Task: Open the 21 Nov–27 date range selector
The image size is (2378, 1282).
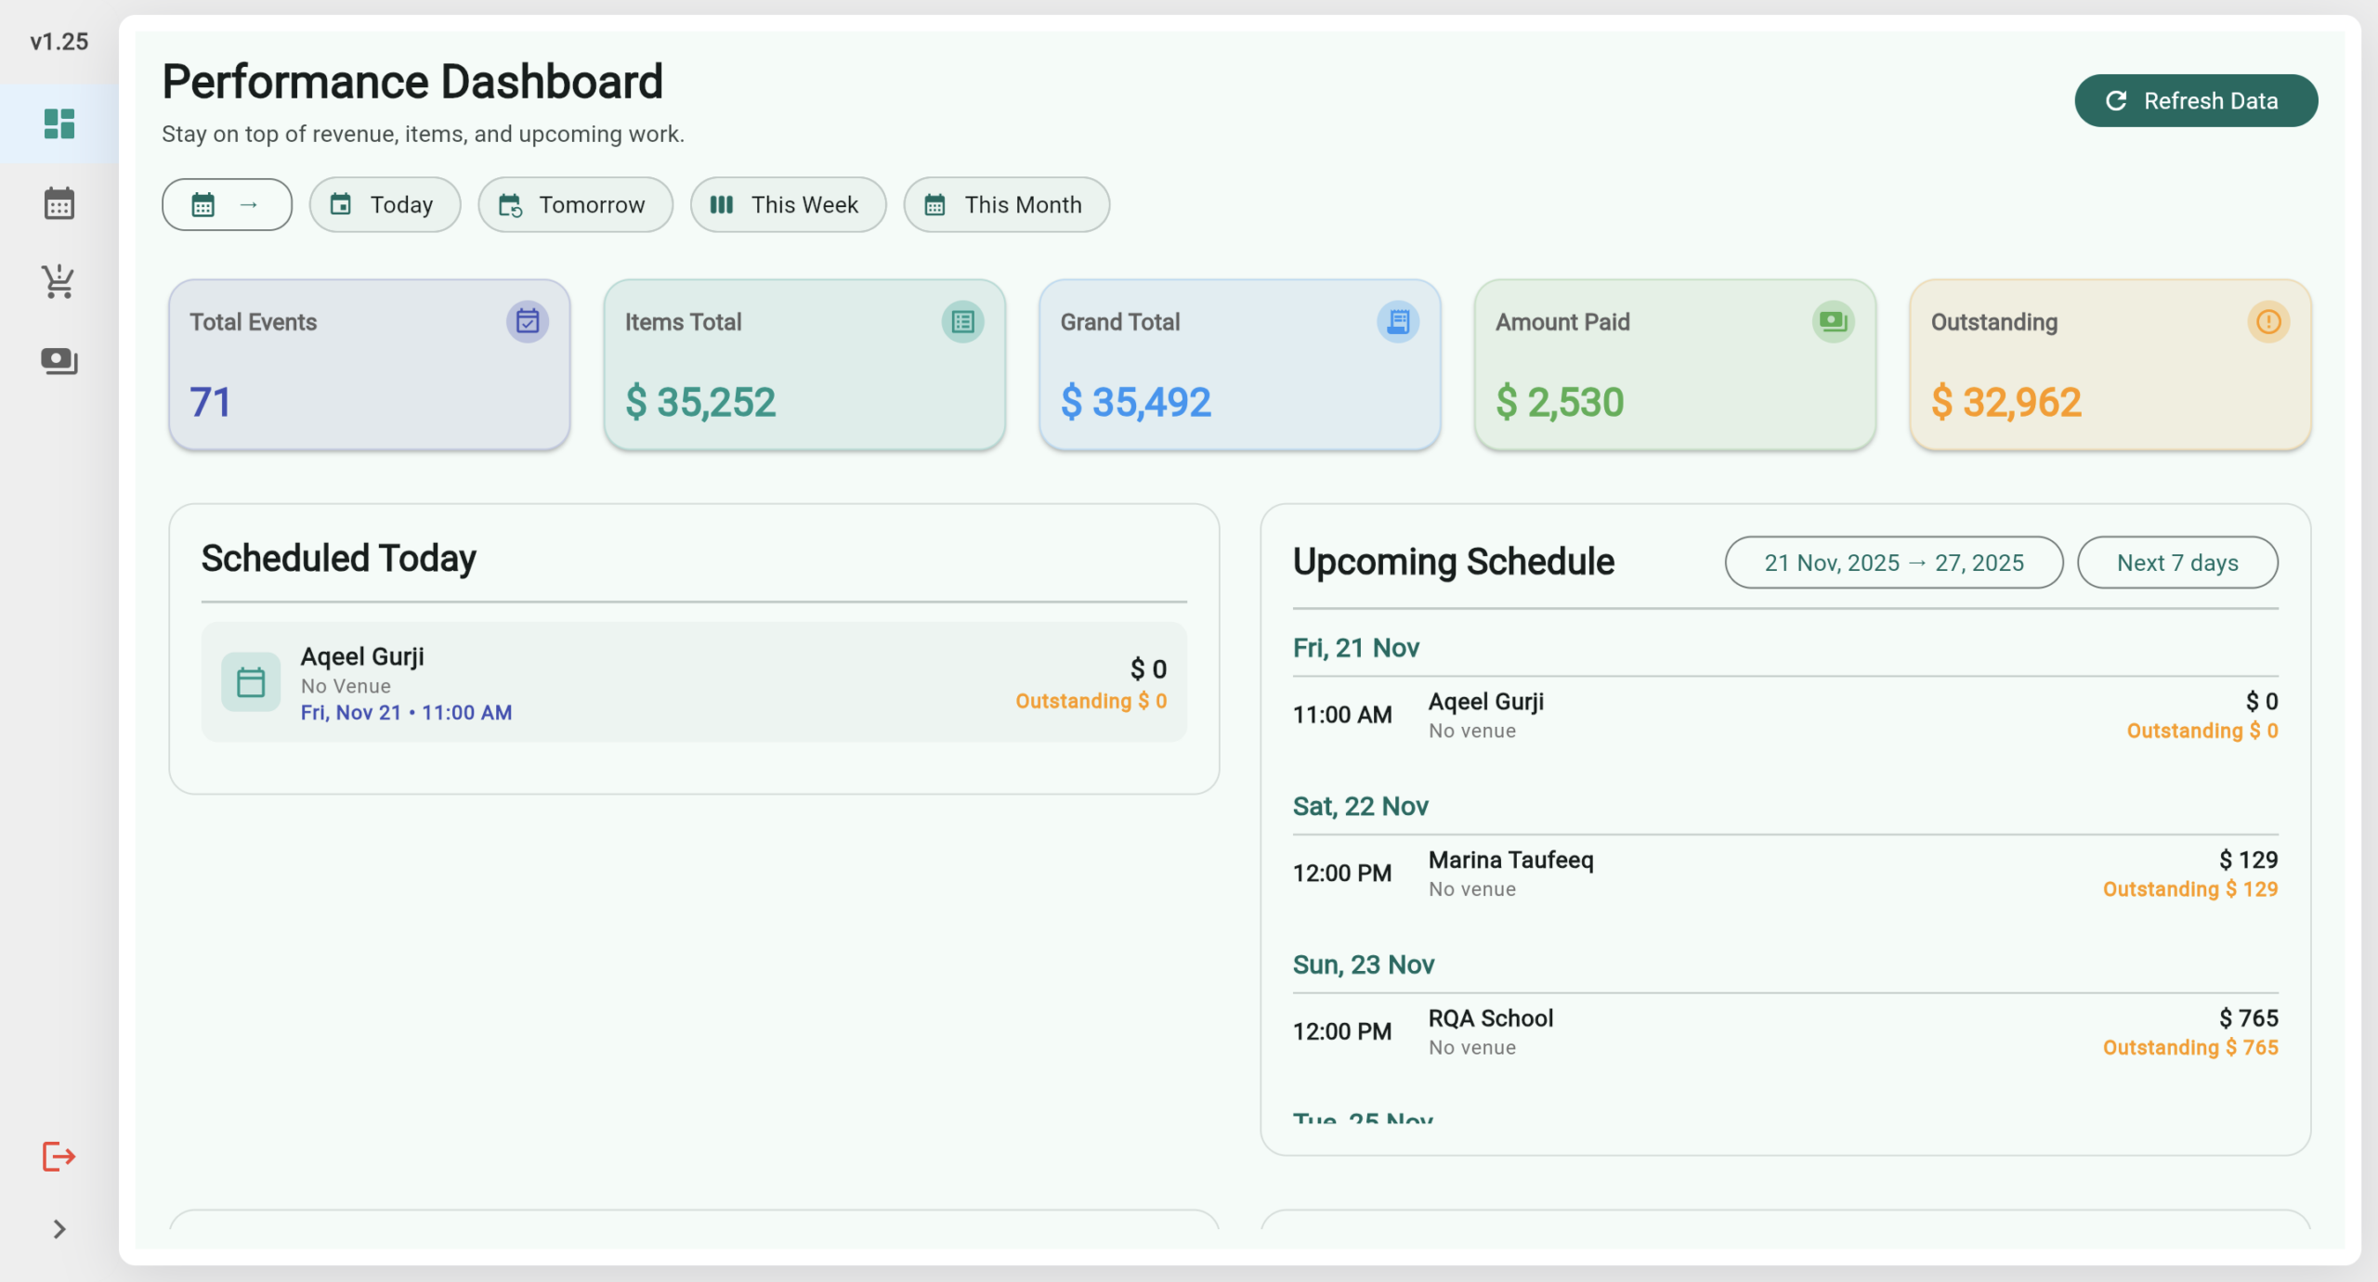Action: pyautogui.click(x=1893, y=563)
